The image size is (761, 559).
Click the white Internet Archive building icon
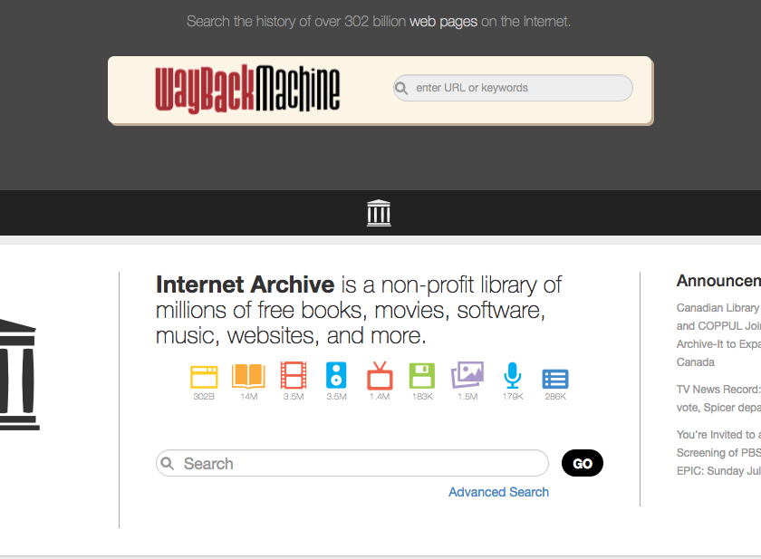[379, 213]
